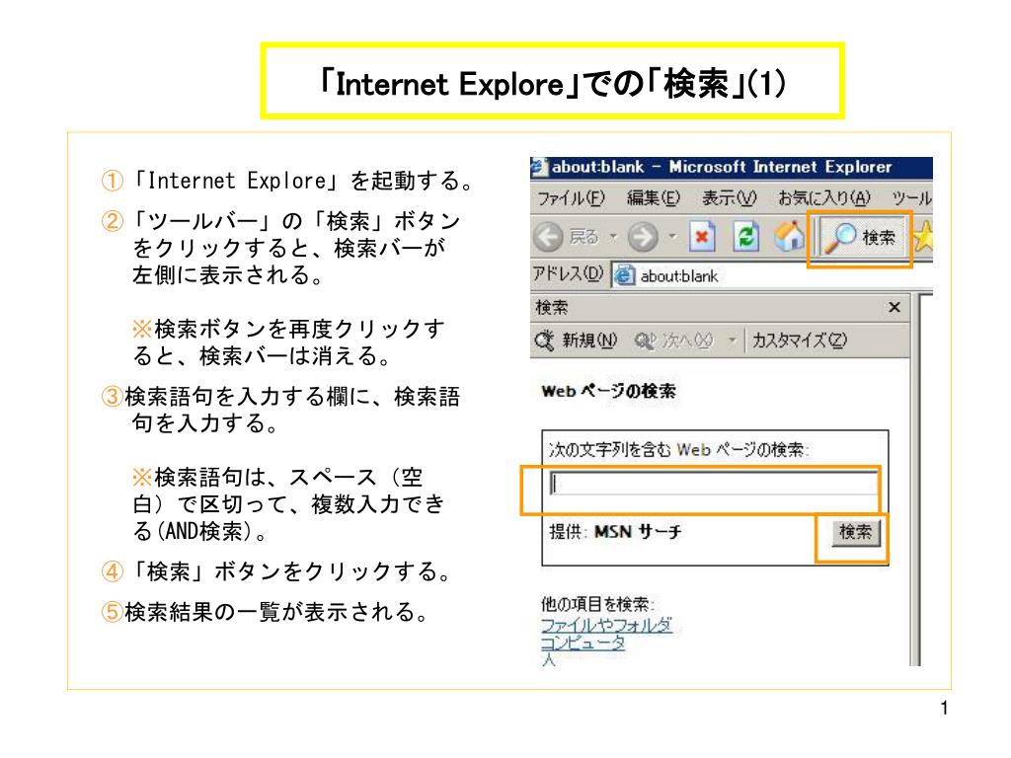The width and height of the screenshot is (1011, 758).
Task: Open the ツール menu
Action: click(x=911, y=197)
